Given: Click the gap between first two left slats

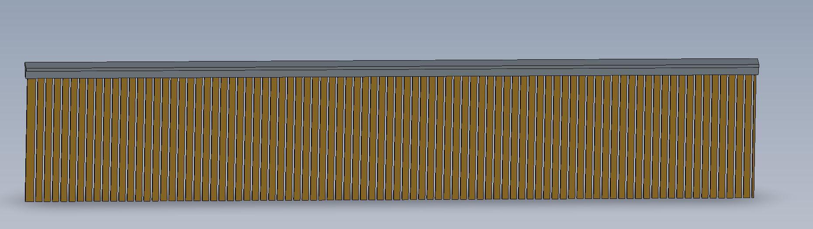Looking at the screenshot, I should [36, 140].
